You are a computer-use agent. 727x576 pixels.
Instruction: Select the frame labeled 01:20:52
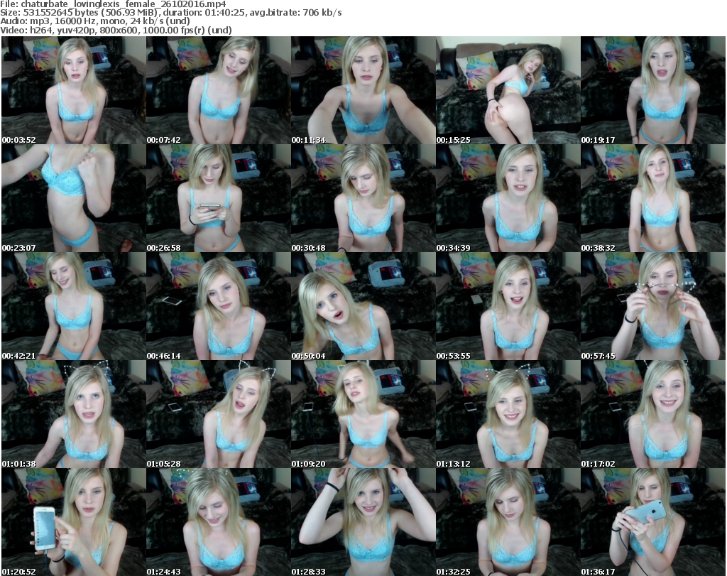pyautogui.click(x=74, y=522)
